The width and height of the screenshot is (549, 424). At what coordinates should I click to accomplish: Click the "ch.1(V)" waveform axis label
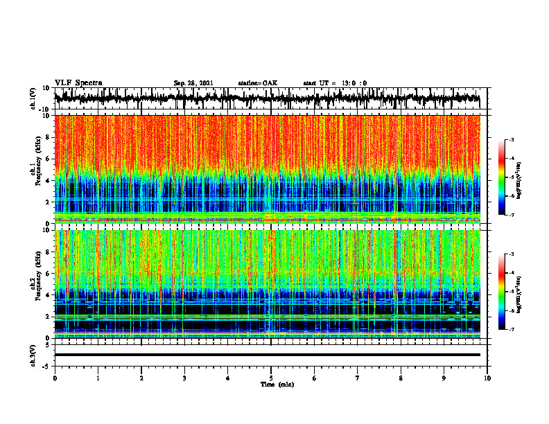point(34,98)
